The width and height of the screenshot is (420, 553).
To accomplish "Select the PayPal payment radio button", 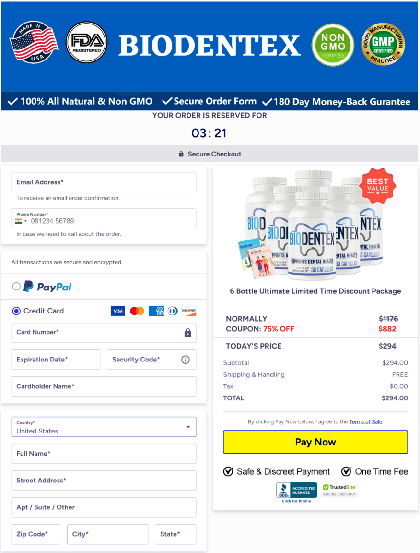I will (16, 287).
